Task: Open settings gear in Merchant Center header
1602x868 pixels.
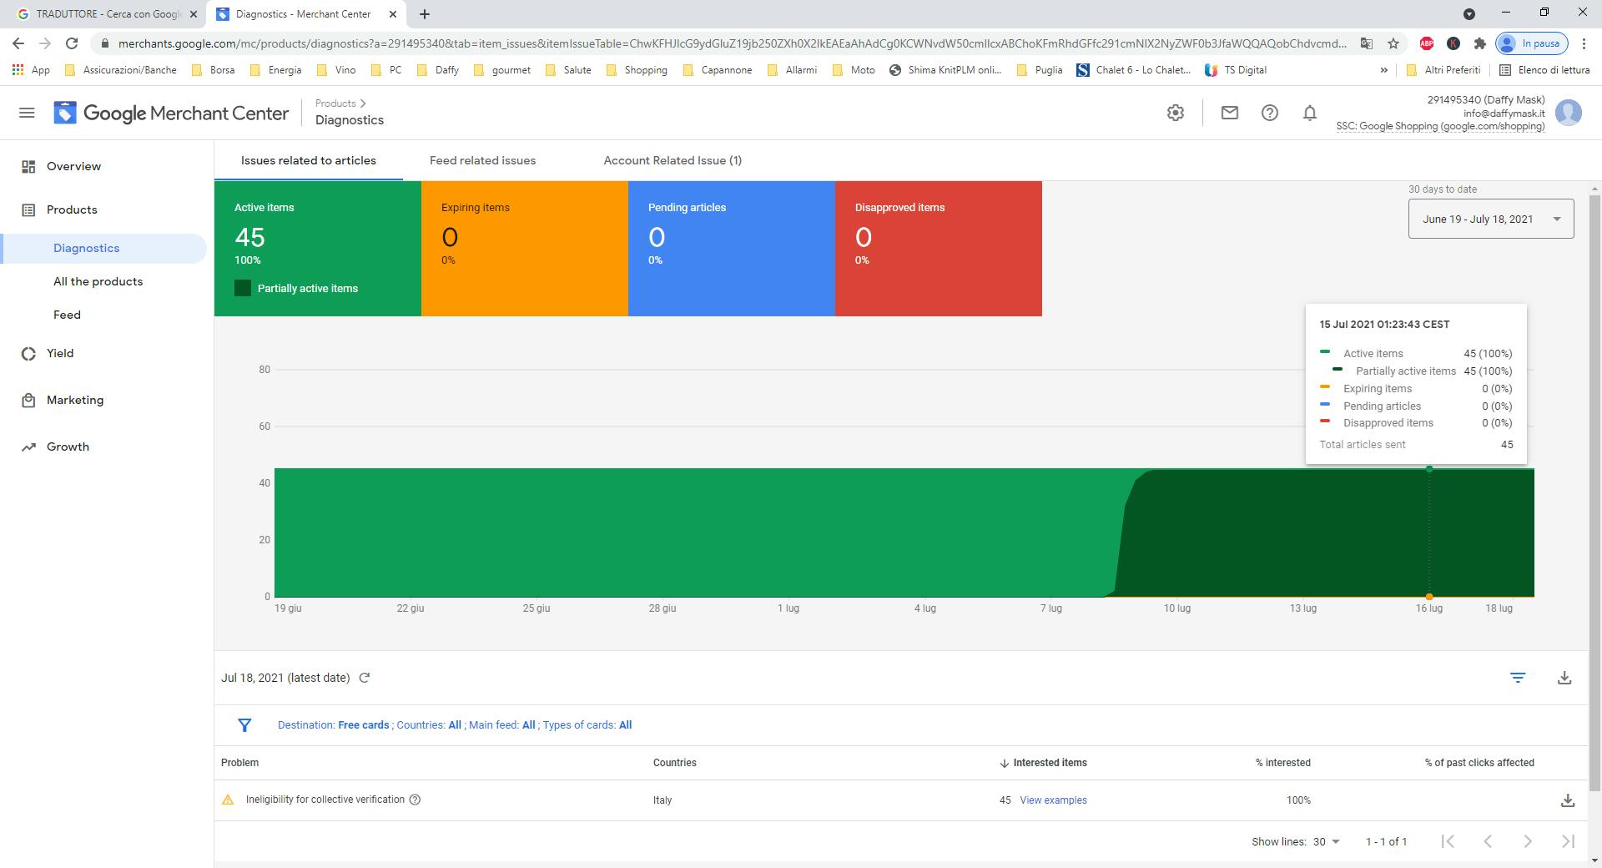Action: 1176,113
